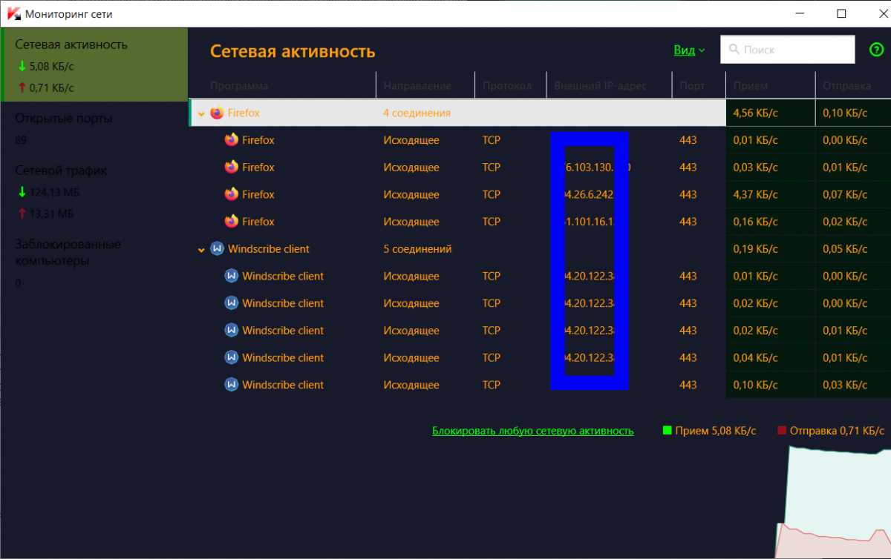Click the Firefox icon in the row receiving 4,37 КБ/с
This screenshot has width=891, height=559.
click(x=231, y=194)
